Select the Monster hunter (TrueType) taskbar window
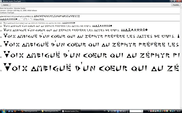Viewport: 182px width, 113px height. pos(71,111)
